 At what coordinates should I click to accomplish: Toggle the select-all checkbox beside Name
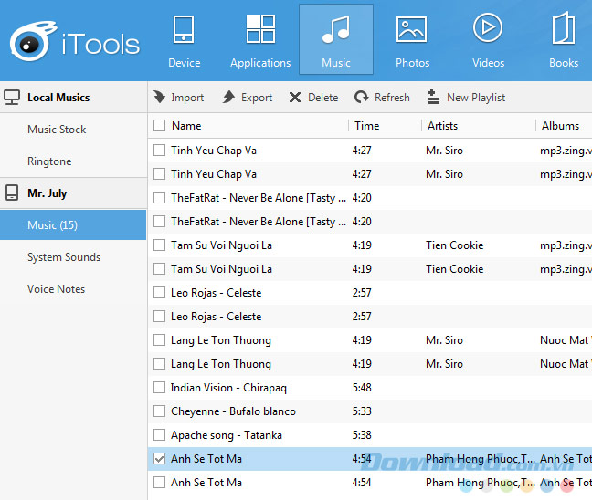pyautogui.click(x=160, y=126)
